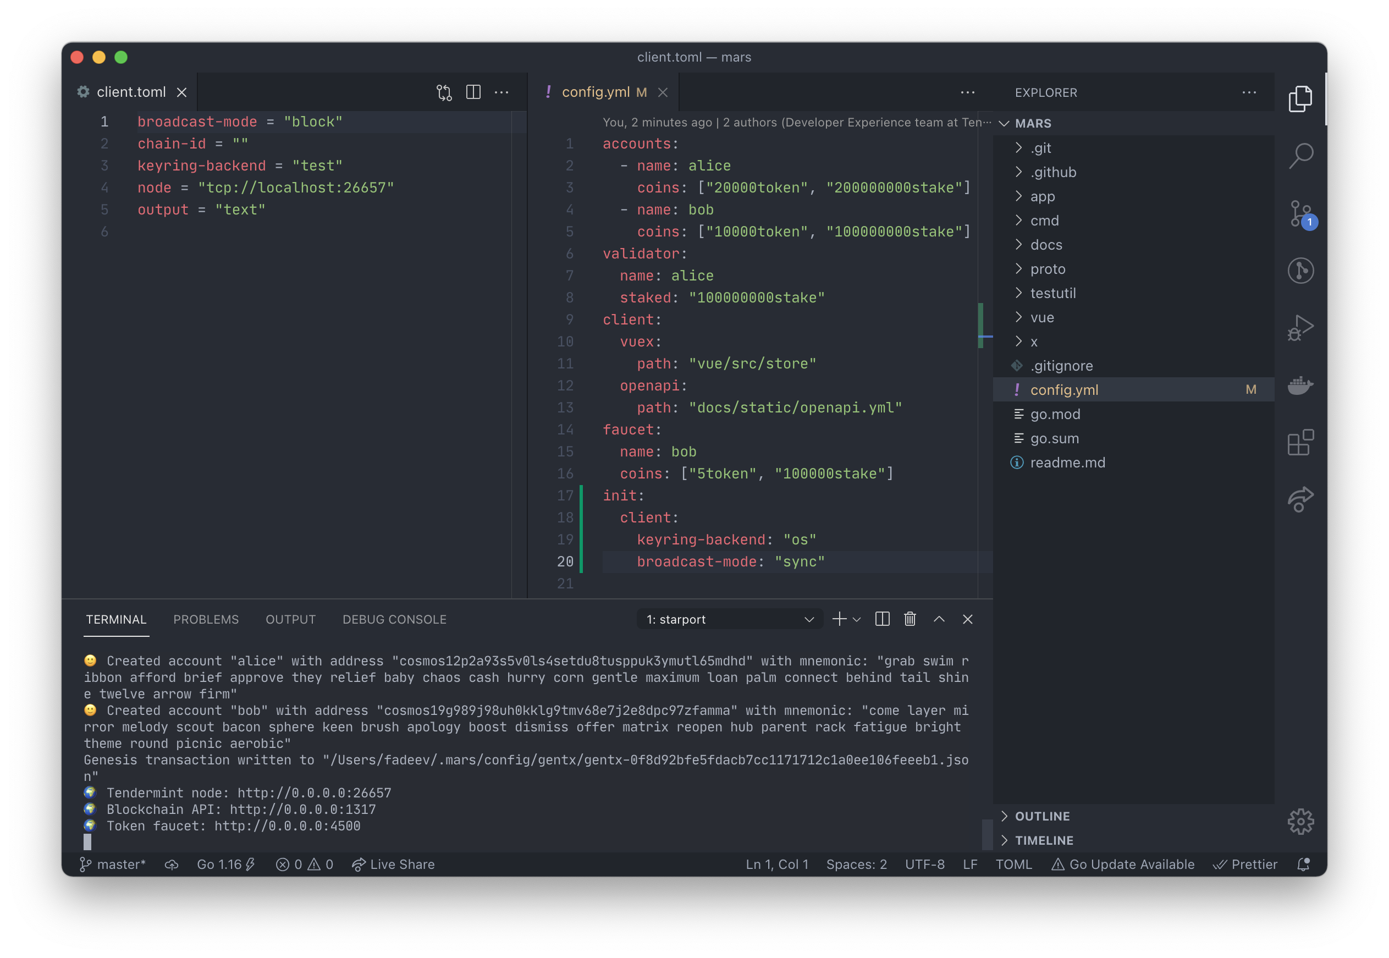
Task: Split the terminal pane
Action: 882,619
